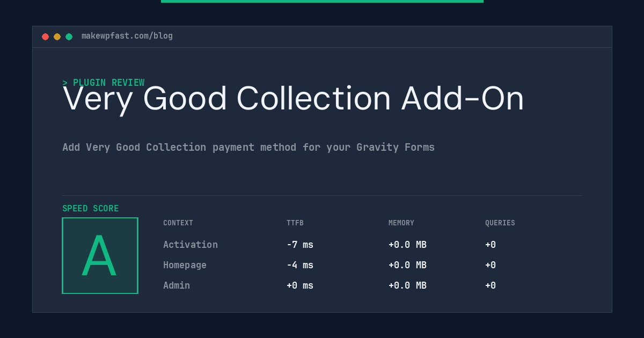The width and height of the screenshot is (644, 338).
Task: Click the Activation queries +0 value
Action: point(491,245)
